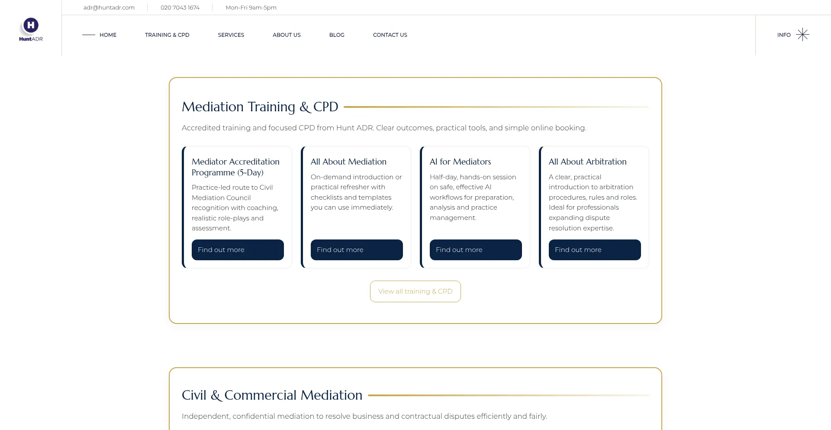Click View all training & CPD button

click(x=415, y=291)
